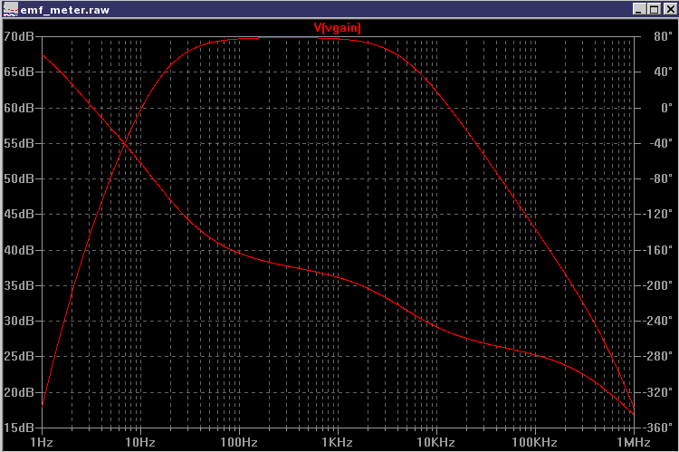
Task: Click the 60dB gain axis label
Action: pos(19,108)
